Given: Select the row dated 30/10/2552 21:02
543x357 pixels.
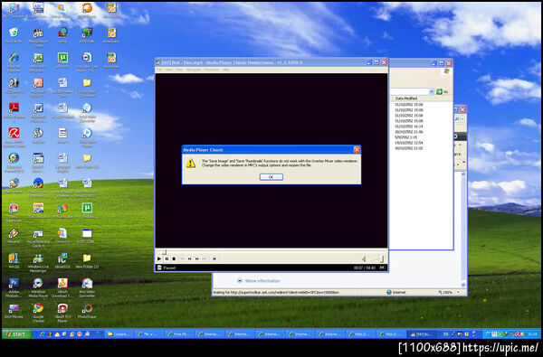Looking at the screenshot, I should [x=409, y=148].
